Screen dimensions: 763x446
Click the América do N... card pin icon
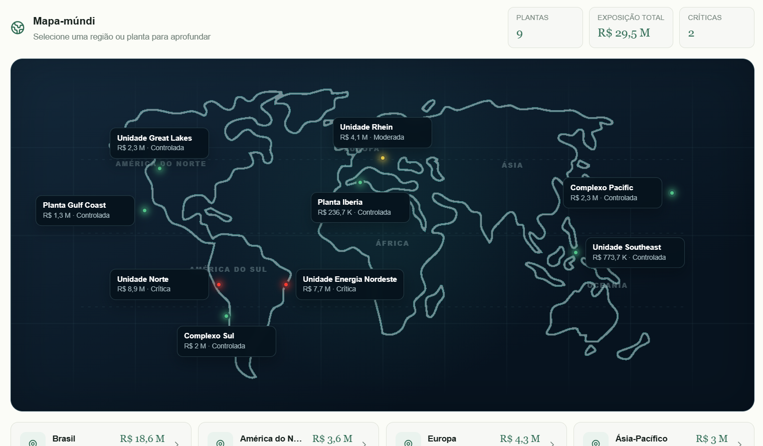tap(221, 443)
